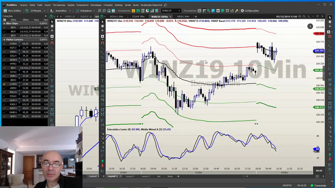Switch to the ITSA4F 5Min chart tab

coord(138,16)
